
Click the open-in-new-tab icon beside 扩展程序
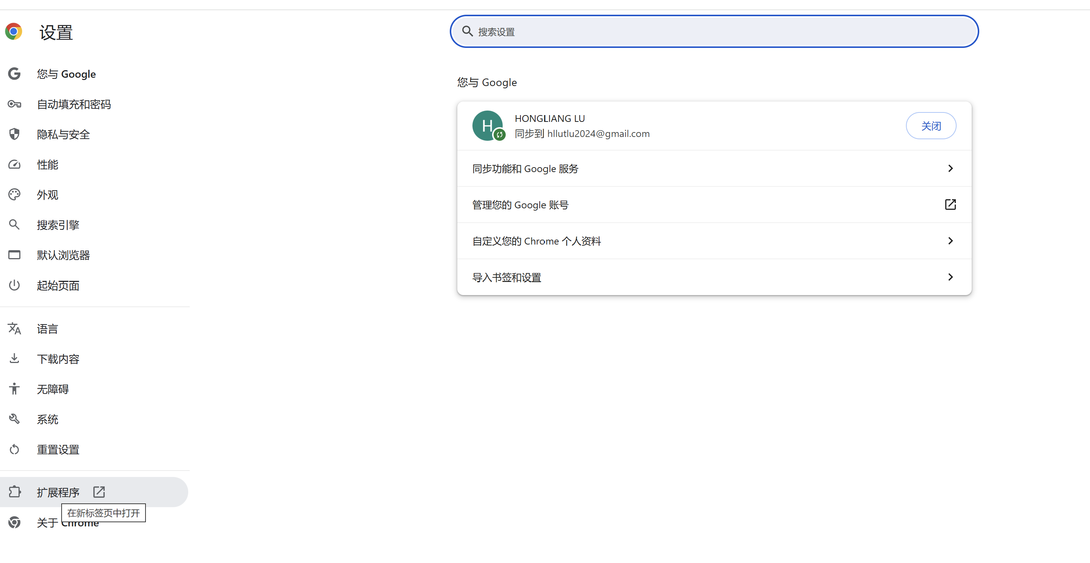pos(99,492)
